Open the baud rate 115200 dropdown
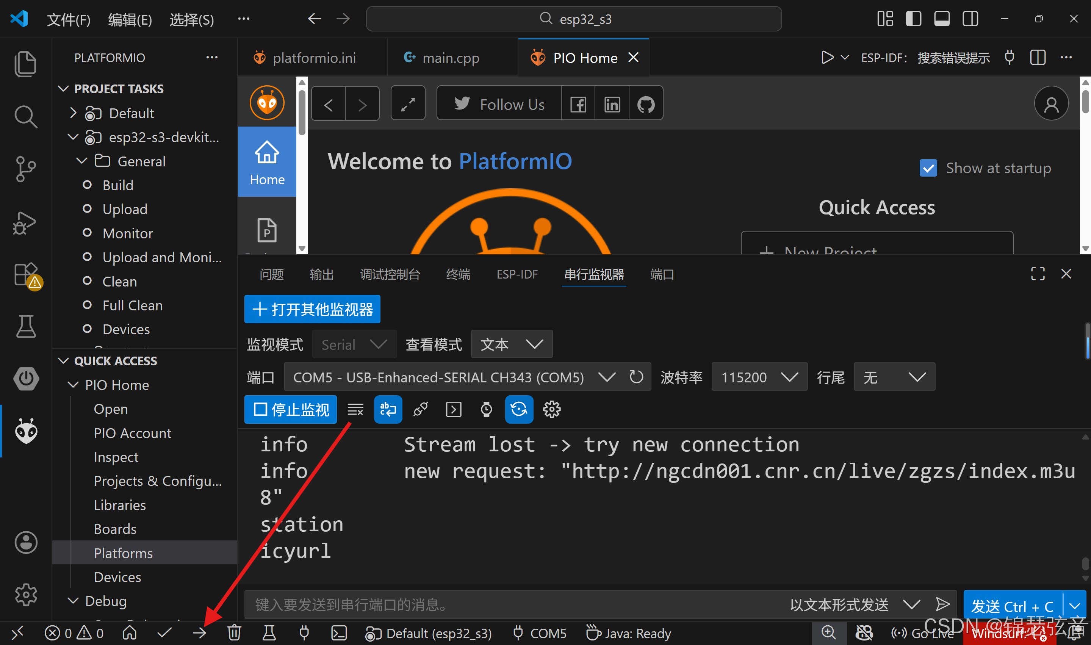Screen dimensions: 1091x645 tap(759, 377)
